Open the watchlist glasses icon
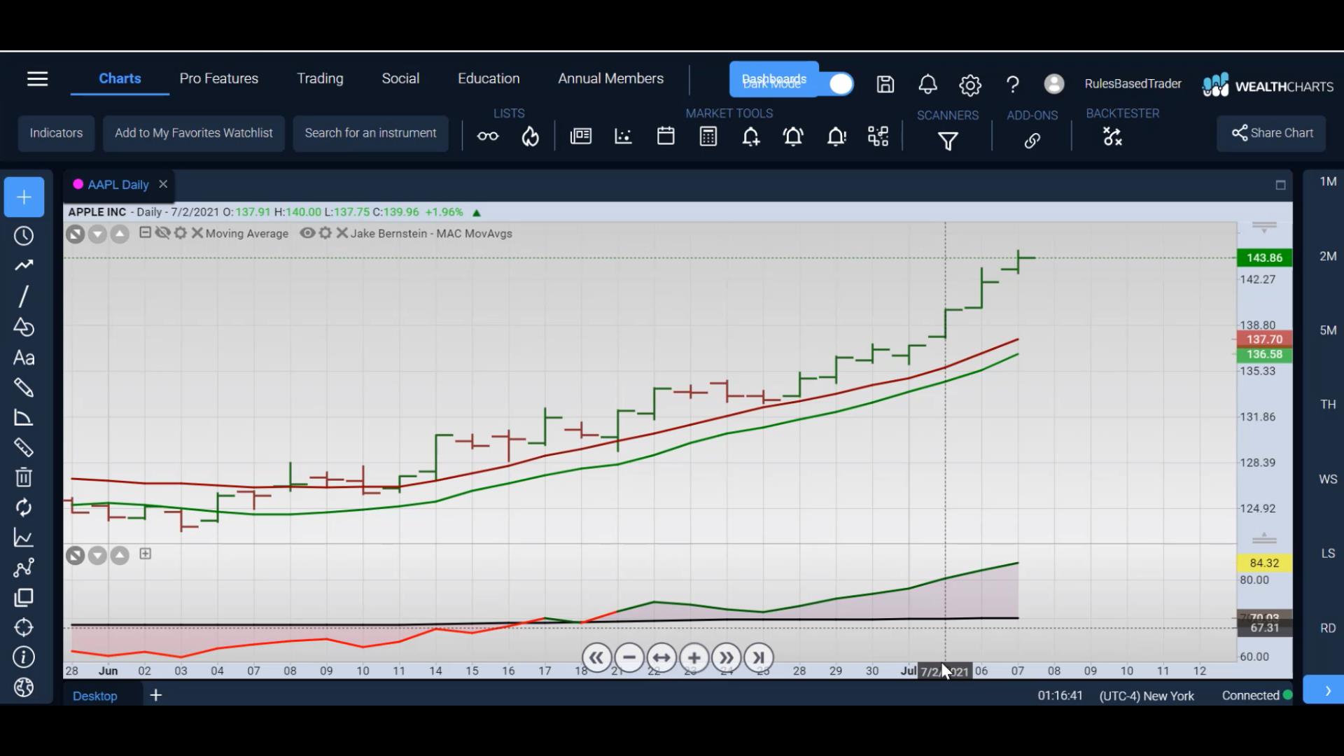The image size is (1344, 756). tap(488, 136)
